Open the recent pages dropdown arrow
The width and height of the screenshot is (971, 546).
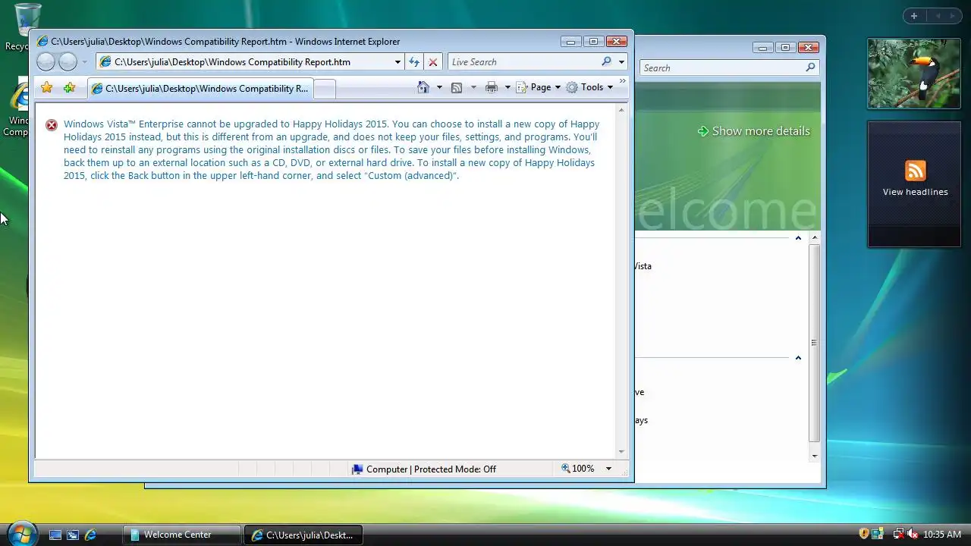pos(84,62)
